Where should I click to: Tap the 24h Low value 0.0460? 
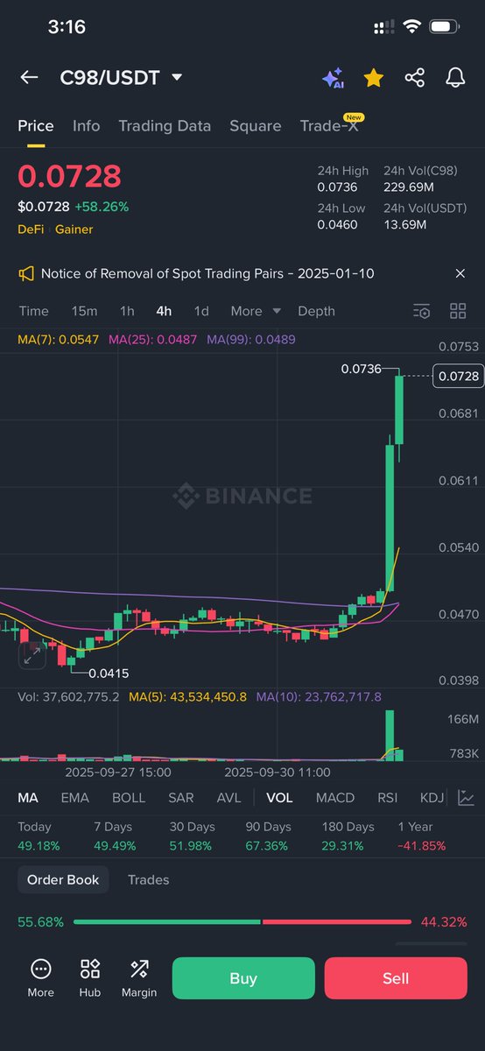(338, 225)
